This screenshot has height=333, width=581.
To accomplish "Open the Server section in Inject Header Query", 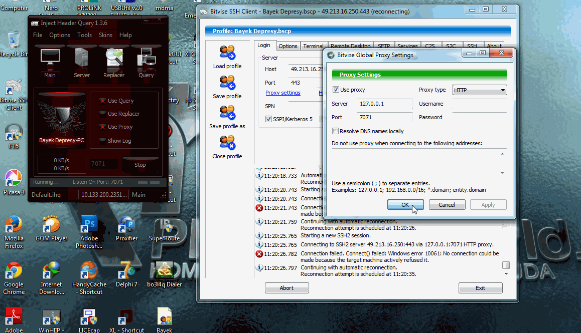I will 81,62.
